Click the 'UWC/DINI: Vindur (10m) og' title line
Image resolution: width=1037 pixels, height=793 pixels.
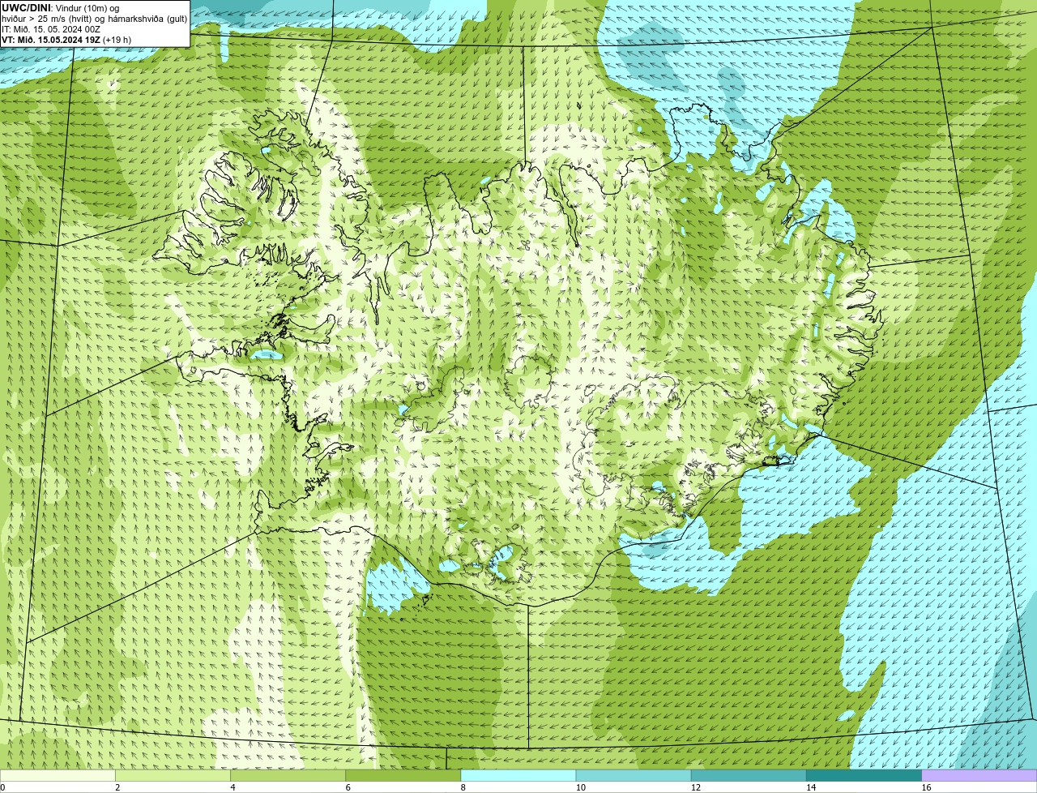click(x=60, y=7)
